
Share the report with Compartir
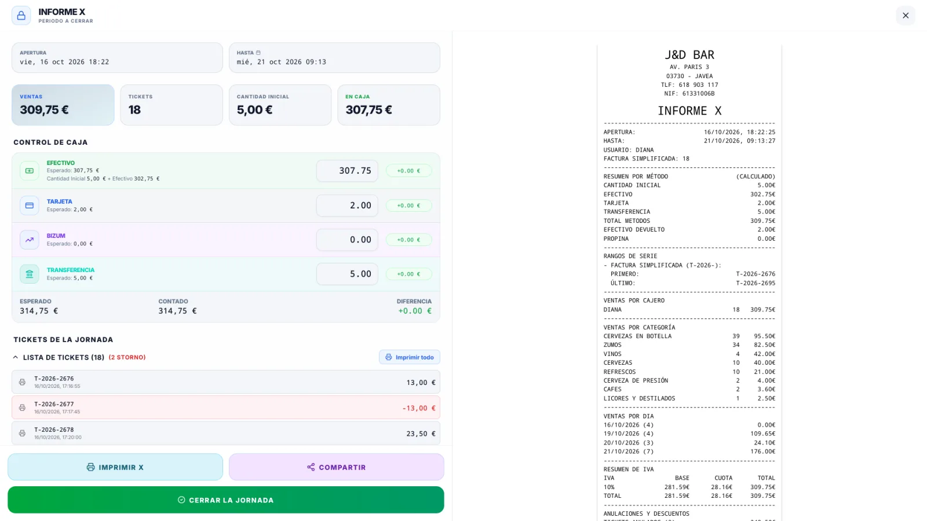[337, 467]
